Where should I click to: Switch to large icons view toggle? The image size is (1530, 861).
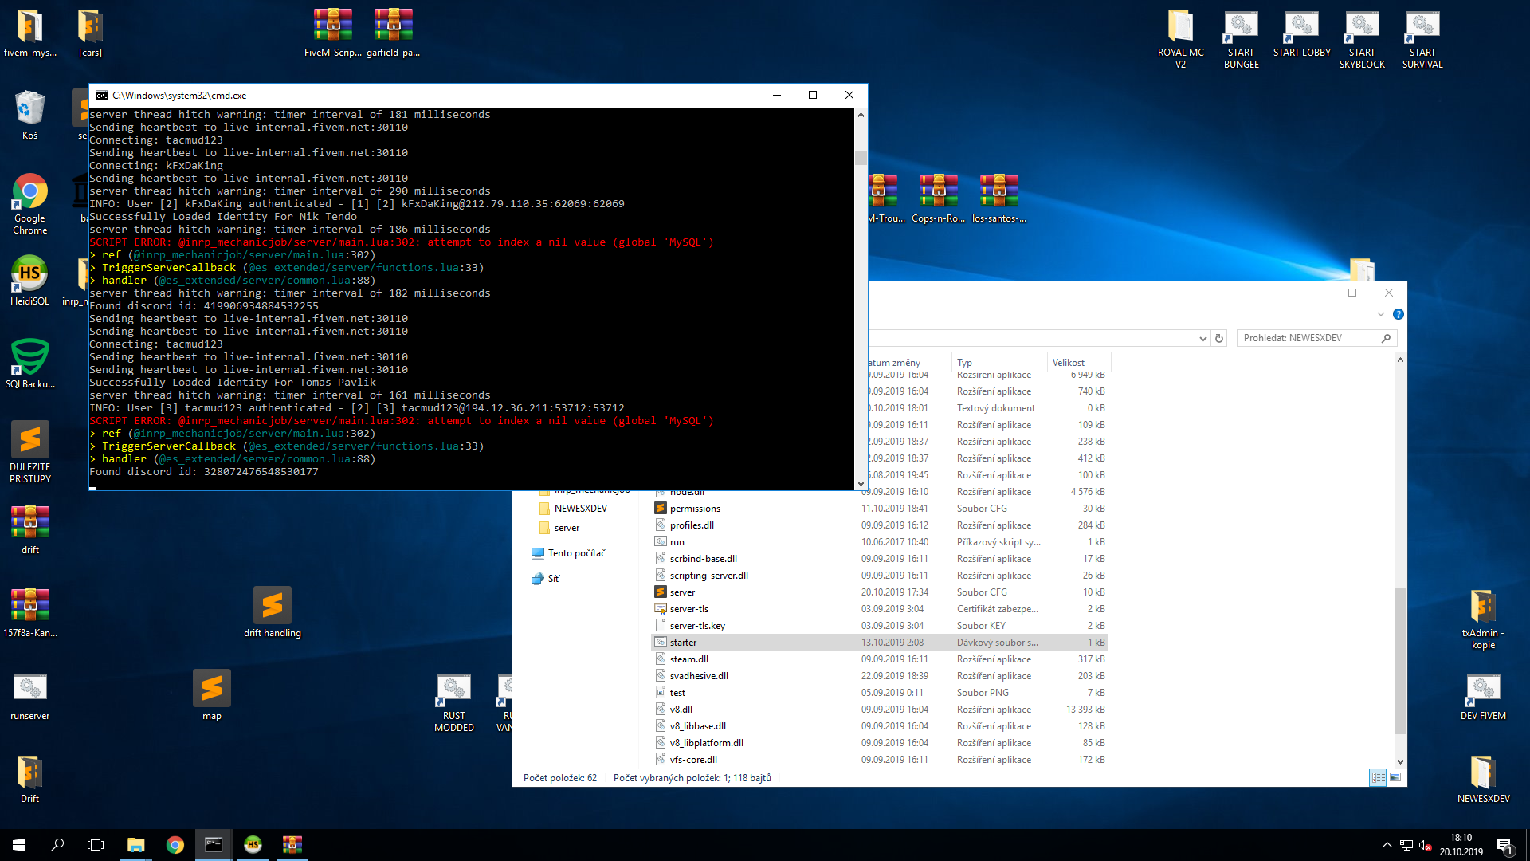[x=1395, y=777]
